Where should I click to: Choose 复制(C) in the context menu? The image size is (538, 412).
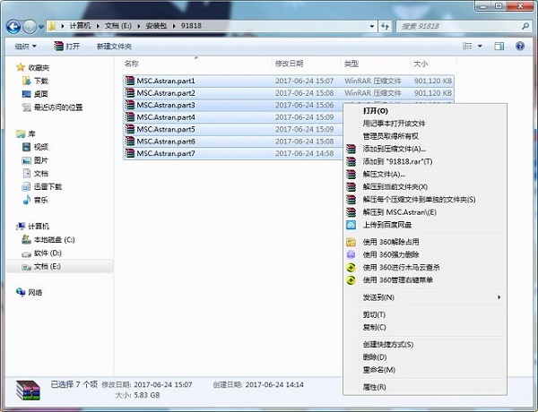pyautogui.click(x=425, y=327)
